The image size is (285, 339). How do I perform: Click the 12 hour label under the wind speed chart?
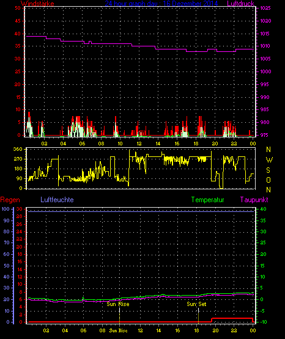[139, 144]
